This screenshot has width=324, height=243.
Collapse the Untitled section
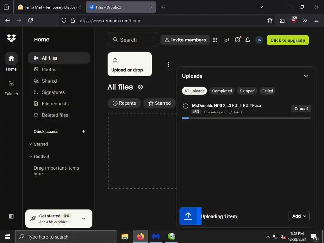point(31,157)
